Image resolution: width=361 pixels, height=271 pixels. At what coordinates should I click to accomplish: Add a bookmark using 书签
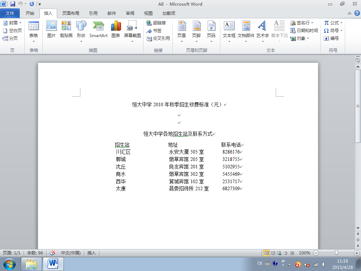(154, 30)
